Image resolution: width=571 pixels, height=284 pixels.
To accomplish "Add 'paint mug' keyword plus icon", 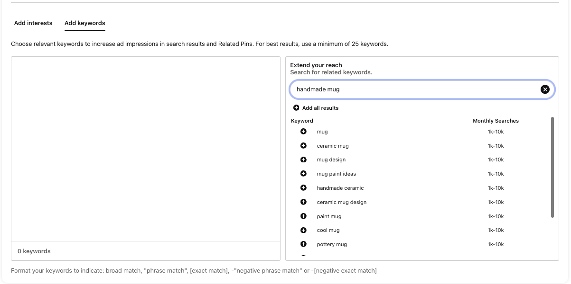I will [304, 216].
